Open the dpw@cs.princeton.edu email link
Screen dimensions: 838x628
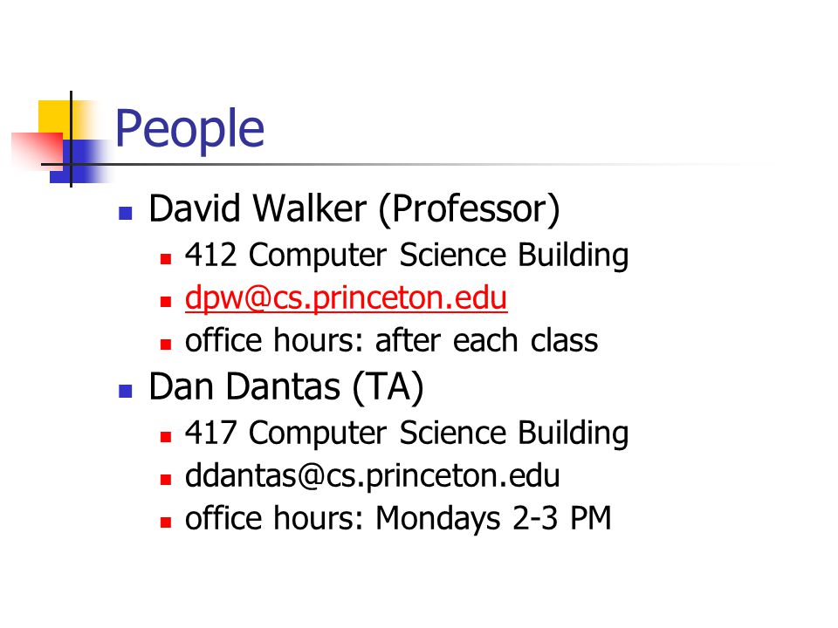346,298
